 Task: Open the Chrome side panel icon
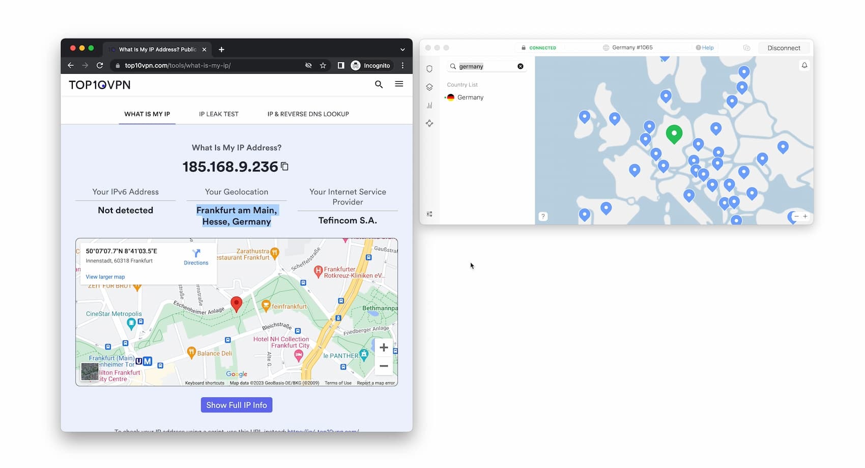(341, 66)
